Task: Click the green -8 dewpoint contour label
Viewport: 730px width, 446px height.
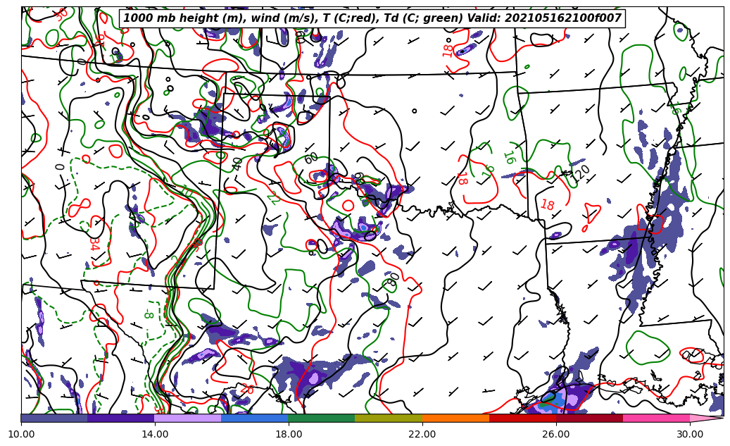Action: [x=149, y=313]
